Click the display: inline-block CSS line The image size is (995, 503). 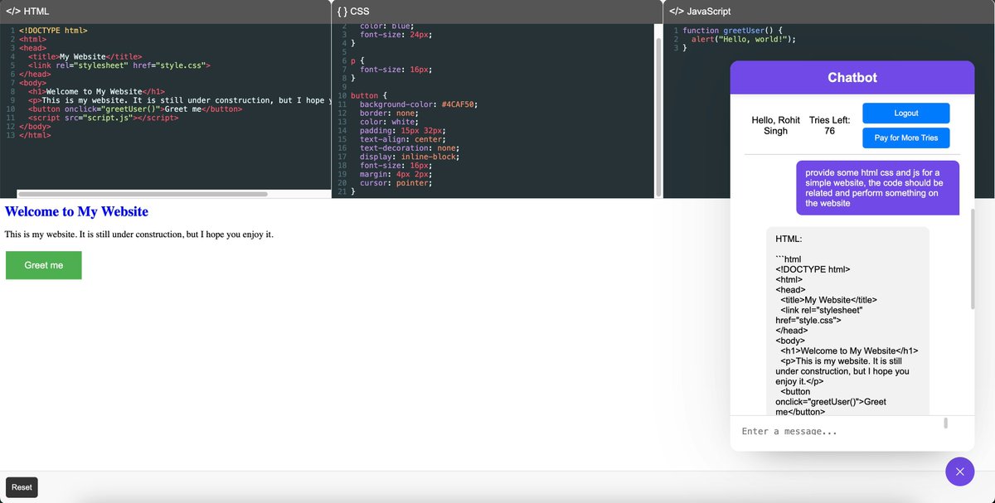coord(410,157)
